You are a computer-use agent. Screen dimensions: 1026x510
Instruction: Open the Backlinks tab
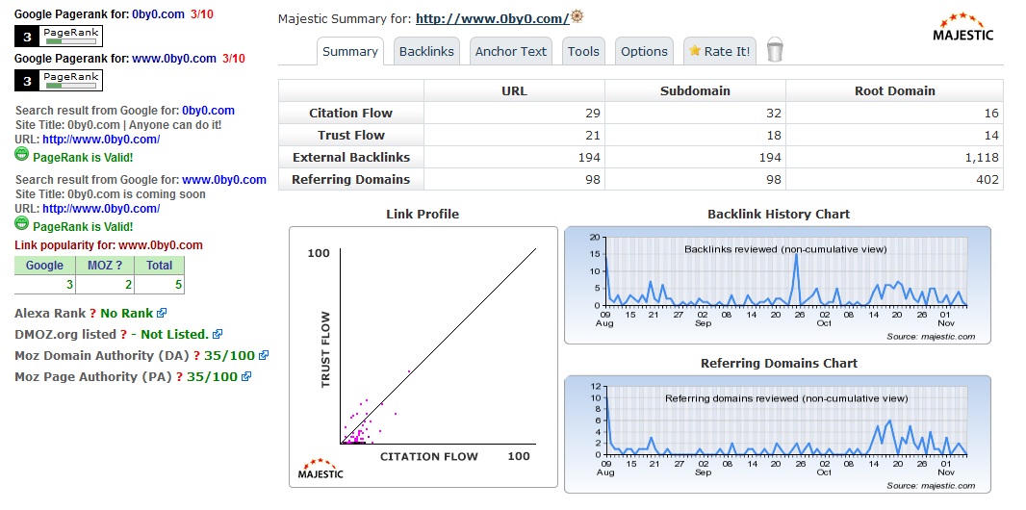click(426, 52)
